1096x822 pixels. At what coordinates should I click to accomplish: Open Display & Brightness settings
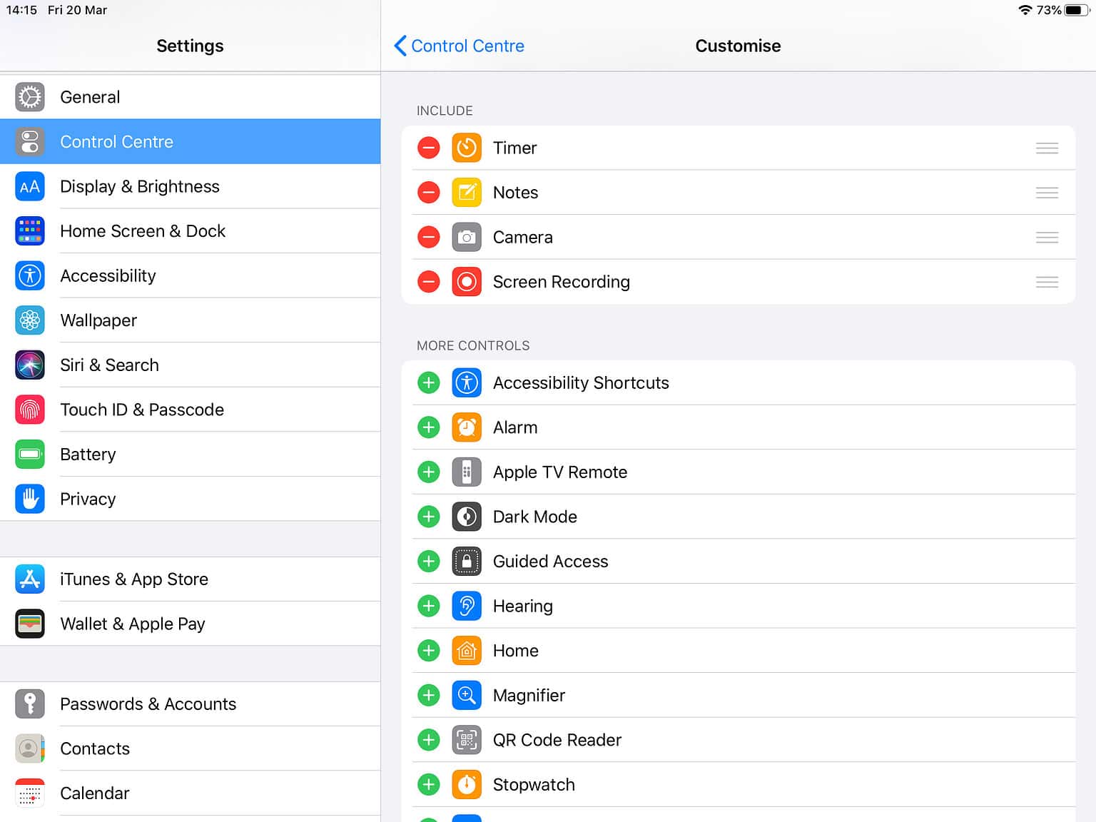pos(140,186)
